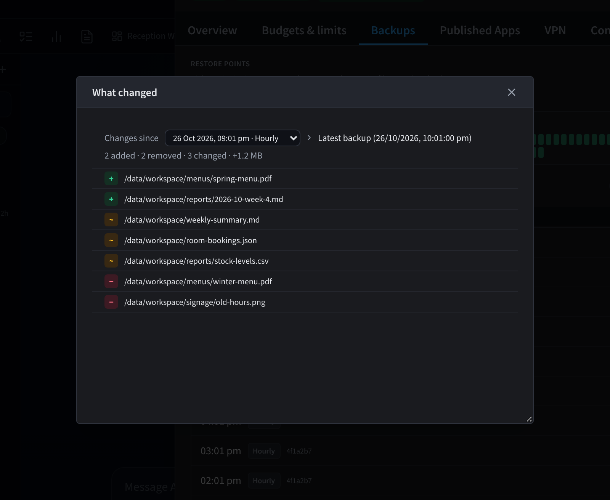Switch to the Budgets & limits tab
Screen dimensions: 610x500
[x=304, y=30]
